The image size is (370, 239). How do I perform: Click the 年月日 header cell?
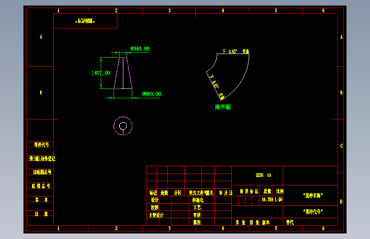(x=226, y=193)
